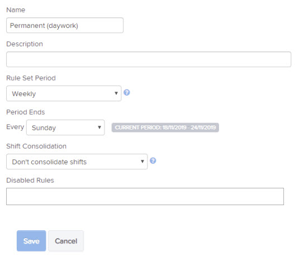The width and height of the screenshot is (299, 256).
Task: Focus the Name field containing Permanent (daywork)
Action: [65, 25]
